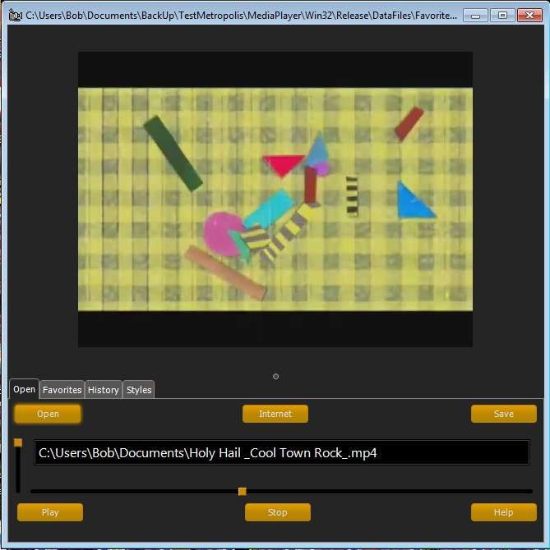This screenshot has height=550, width=550.
Task: Open Help with the Help button
Action: [504, 512]
